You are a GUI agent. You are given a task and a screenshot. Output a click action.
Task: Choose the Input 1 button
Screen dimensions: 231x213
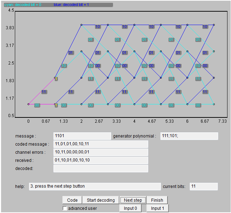(158, 208)
